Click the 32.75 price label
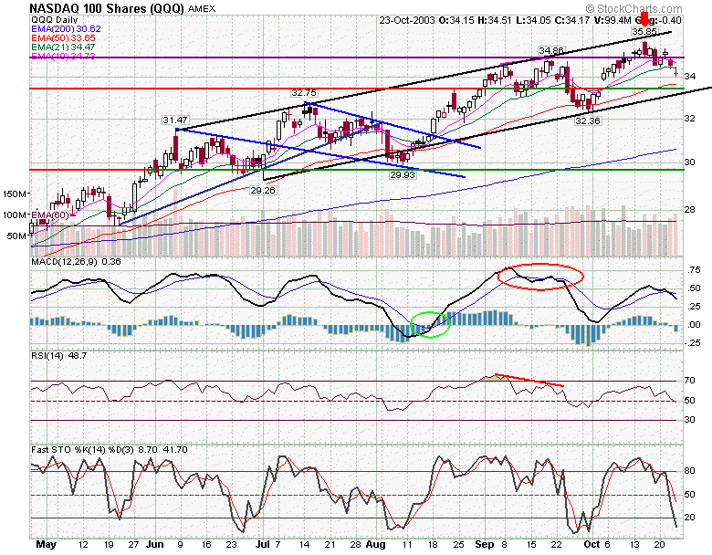This screenshot has height=555, width=712. click(x=304, y=92)
